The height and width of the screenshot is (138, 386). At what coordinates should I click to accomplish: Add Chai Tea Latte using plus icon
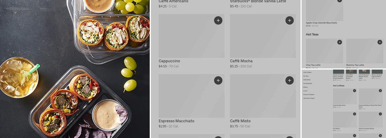340,42
